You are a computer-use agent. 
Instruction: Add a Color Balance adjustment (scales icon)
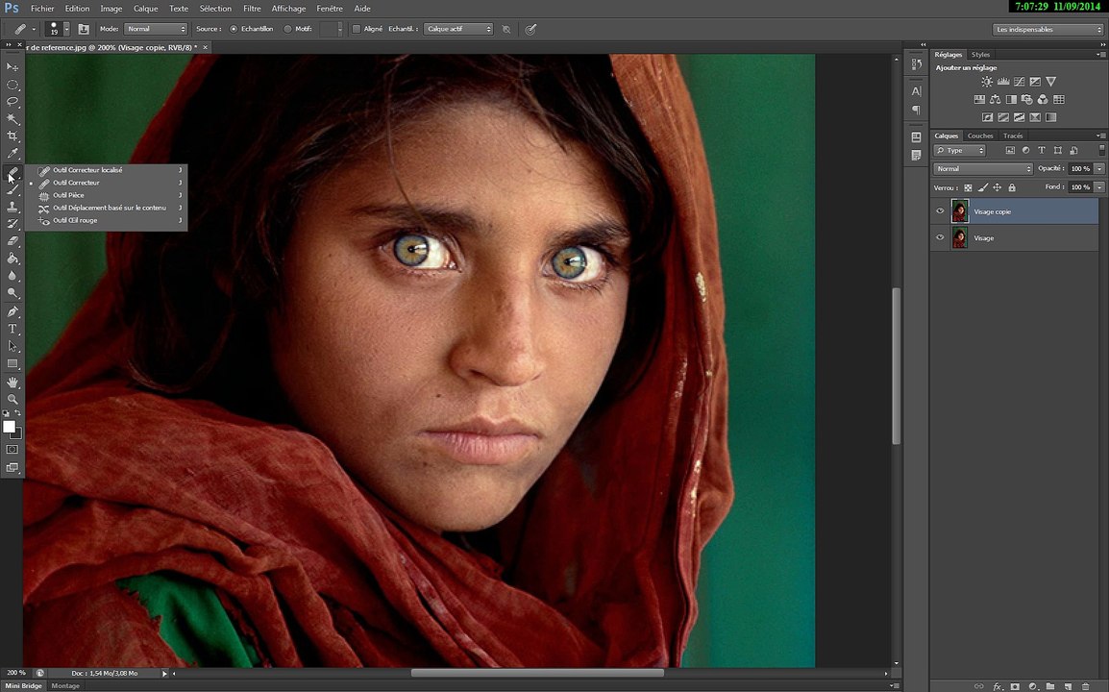click(996, 99)
